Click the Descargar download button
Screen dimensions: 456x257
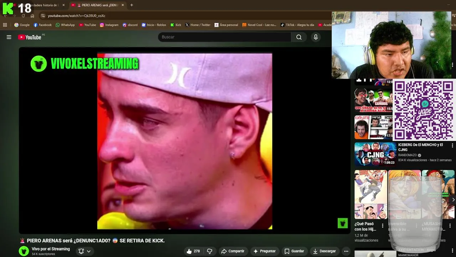(x=324, y=251)
